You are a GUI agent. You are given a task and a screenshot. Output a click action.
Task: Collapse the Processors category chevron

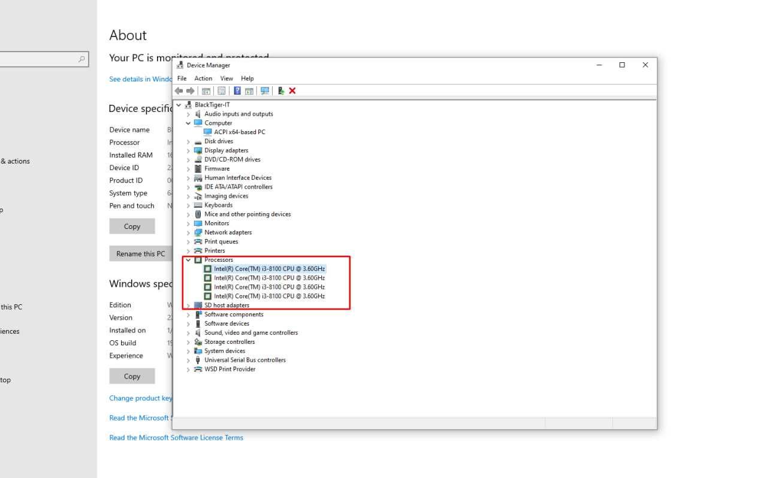tap(188, 260)
